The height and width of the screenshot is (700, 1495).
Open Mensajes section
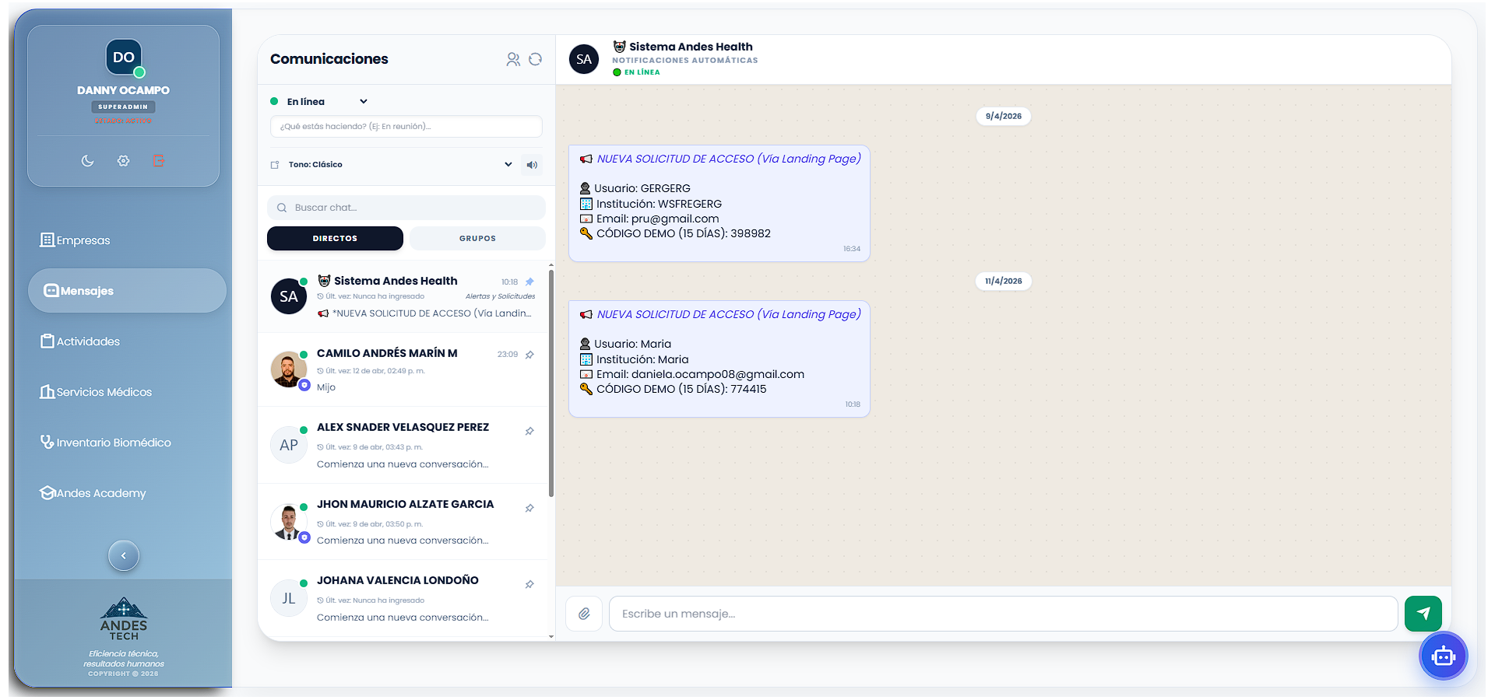(x=127, y=291)
